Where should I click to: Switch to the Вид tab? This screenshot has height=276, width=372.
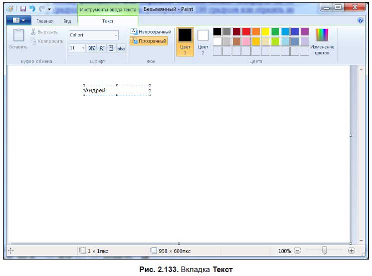pyautogui.click(x=67, y=21)
